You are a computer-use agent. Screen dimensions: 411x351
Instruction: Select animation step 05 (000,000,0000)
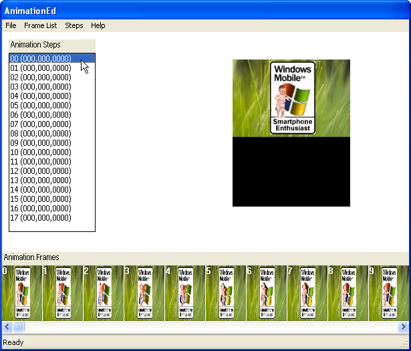pos(52,105)
